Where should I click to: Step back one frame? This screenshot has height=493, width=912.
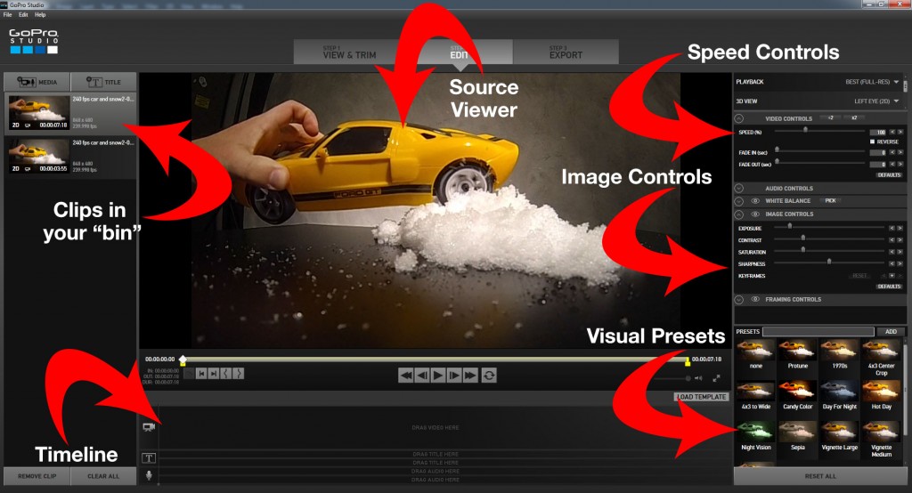click(422, 376)
